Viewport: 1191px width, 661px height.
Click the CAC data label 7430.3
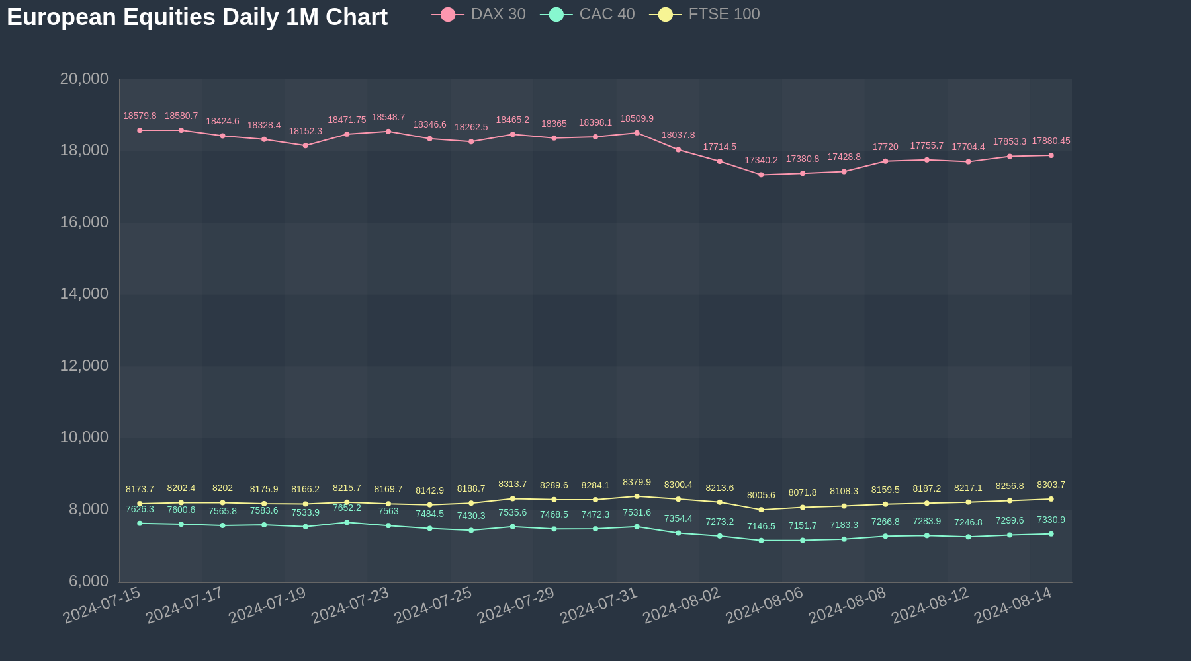click(471, 516)
